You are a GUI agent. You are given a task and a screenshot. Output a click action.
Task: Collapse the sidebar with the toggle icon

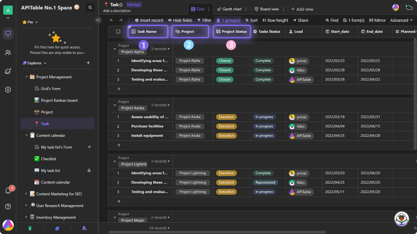[98, 20]
